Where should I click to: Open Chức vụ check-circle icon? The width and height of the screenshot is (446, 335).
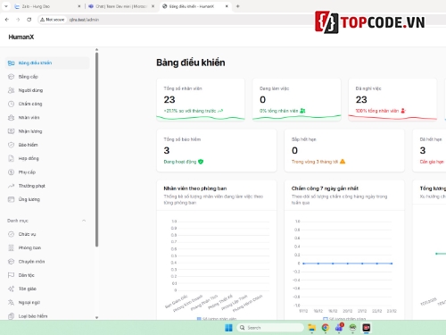point(11,234)
